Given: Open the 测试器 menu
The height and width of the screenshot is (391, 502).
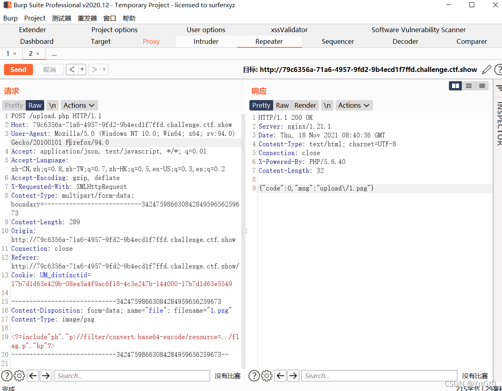Looking at the screenshot, I should [62, 18].
